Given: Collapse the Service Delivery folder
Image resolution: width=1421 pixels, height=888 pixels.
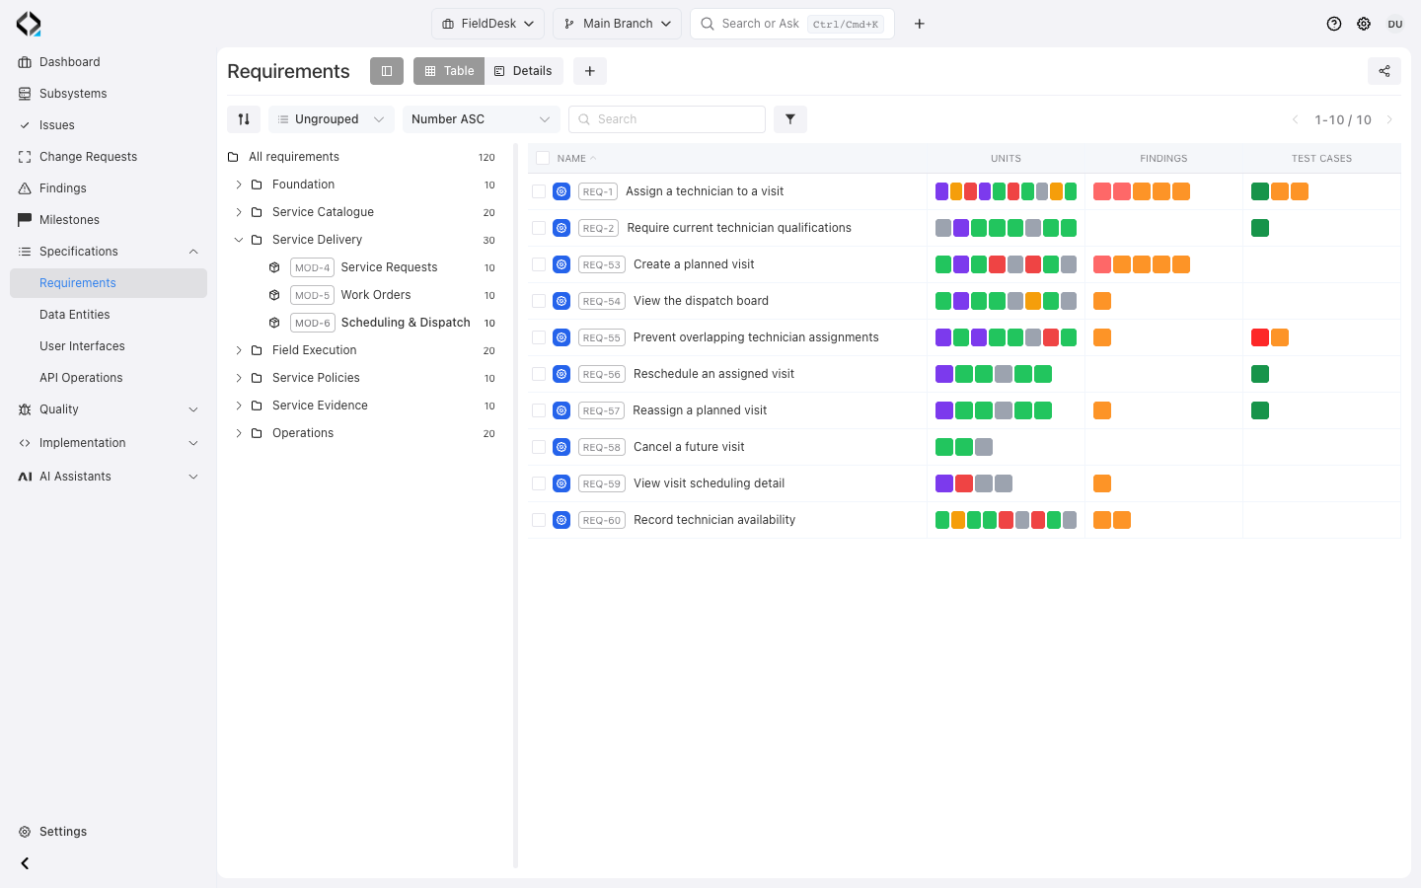Looking at the screenshot, I should click(x=239, y=240).
